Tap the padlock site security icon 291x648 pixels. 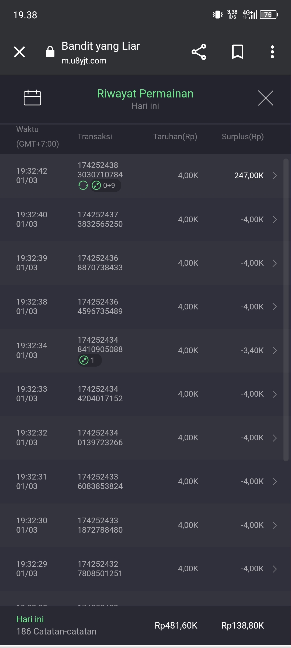click(x=50, y=52)
